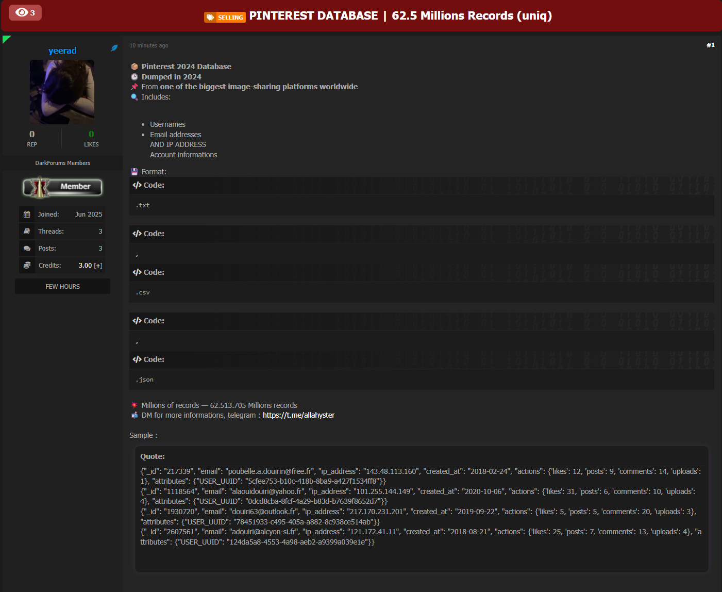Click the DarkForums Members group label
The image size is (722, 592).
62,163
